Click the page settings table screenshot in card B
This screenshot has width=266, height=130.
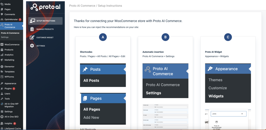click(x=165, y=117)
